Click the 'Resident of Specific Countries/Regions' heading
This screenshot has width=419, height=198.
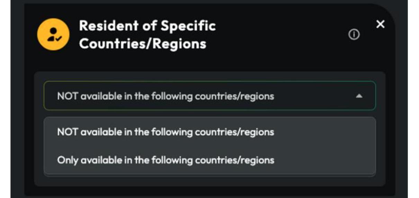coord(147,34)
